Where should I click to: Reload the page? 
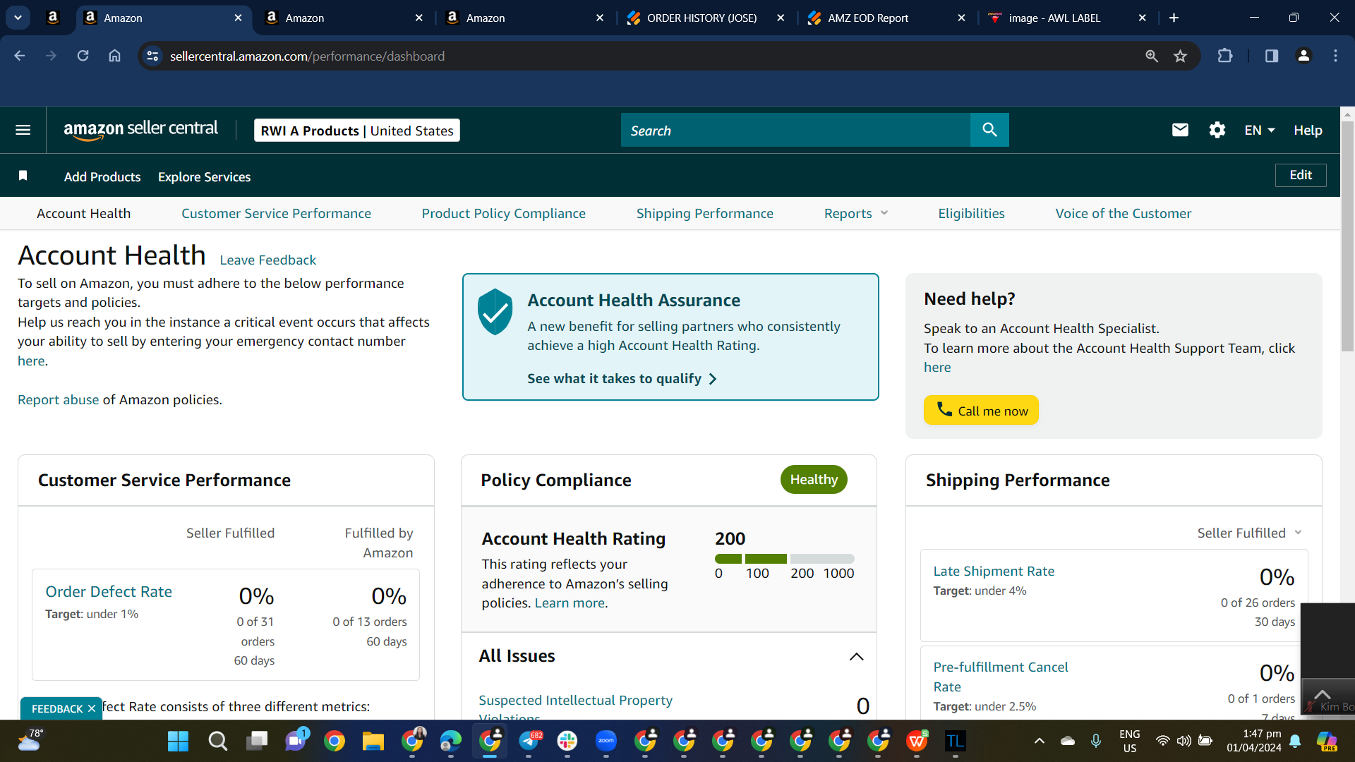click(x=83, y=56)
